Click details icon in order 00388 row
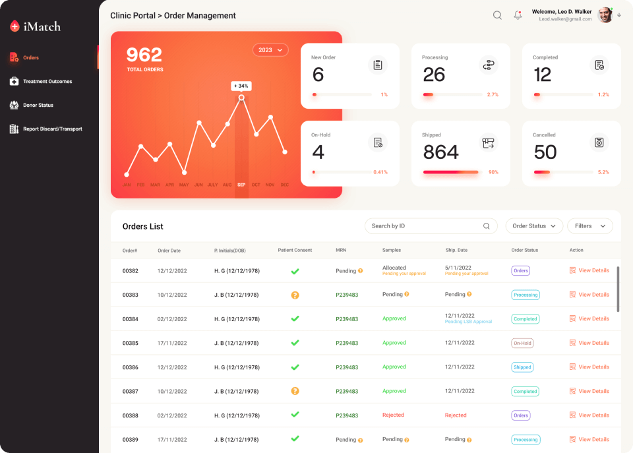This screenshot has height=453, width=633. pyautogui.click(x=572, y=415)
